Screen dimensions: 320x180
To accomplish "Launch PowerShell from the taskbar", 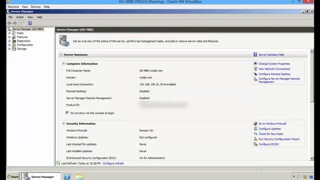I will 67,176.
